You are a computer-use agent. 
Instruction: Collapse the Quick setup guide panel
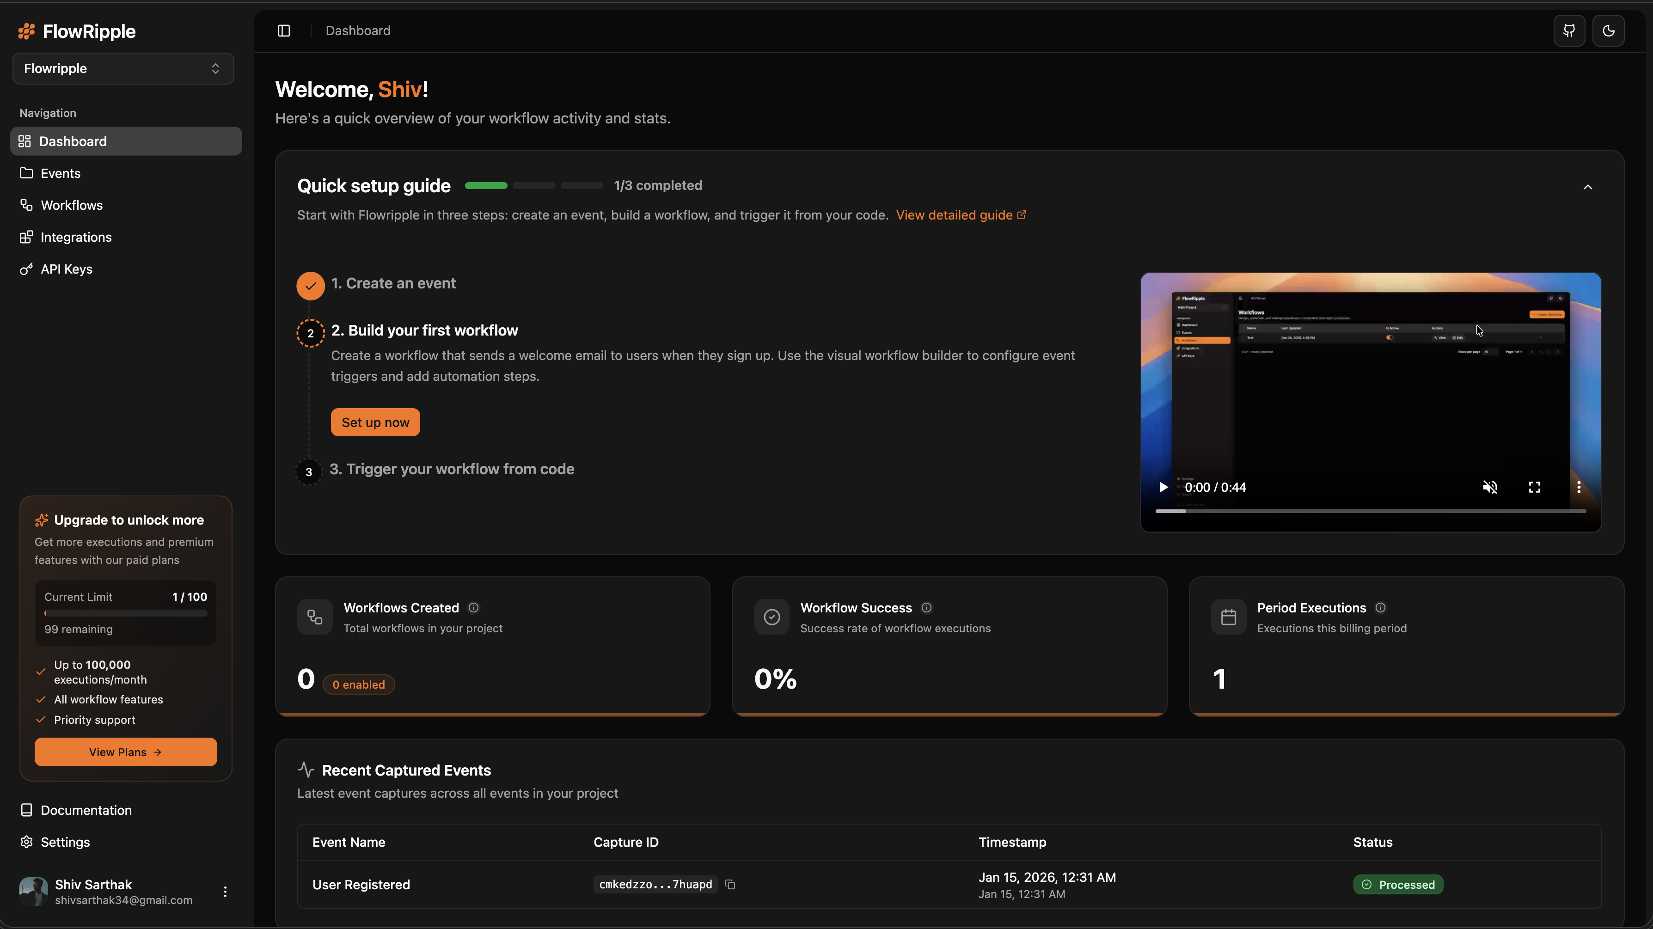tap(1587, 187)
